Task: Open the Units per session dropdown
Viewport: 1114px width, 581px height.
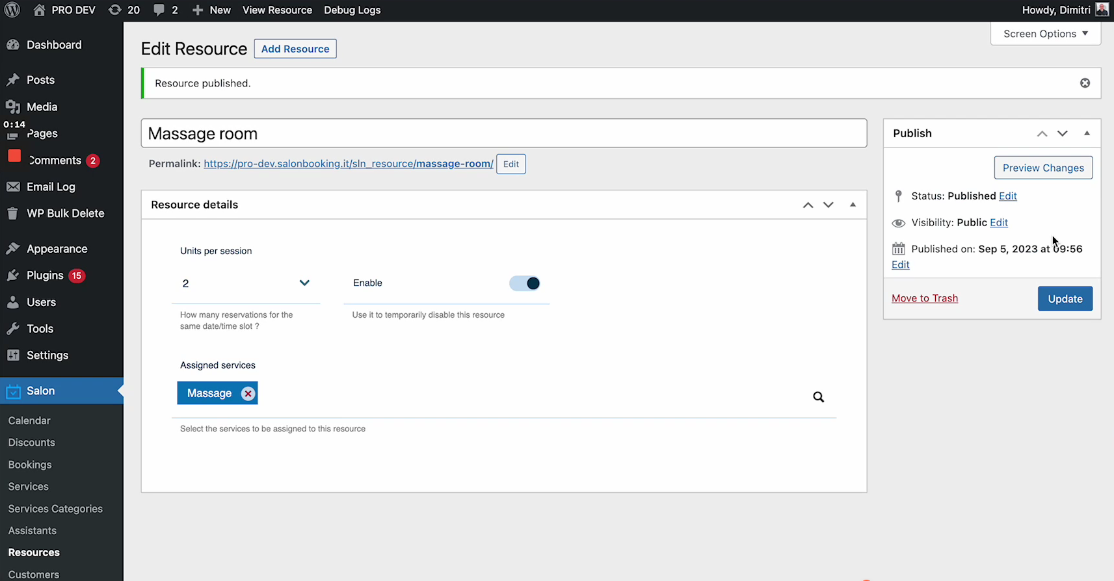Action: point(245,283)
